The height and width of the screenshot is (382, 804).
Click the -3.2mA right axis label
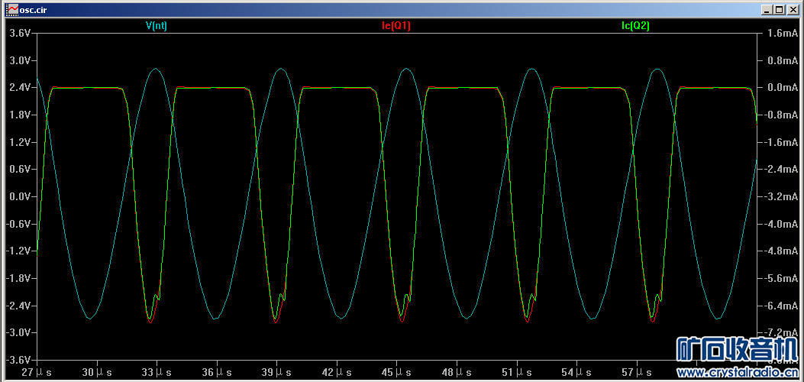click(780, 197)
